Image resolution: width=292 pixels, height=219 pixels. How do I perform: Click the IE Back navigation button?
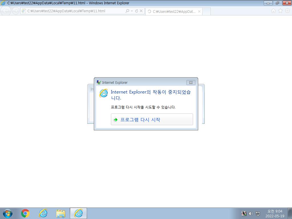(6, 11)
